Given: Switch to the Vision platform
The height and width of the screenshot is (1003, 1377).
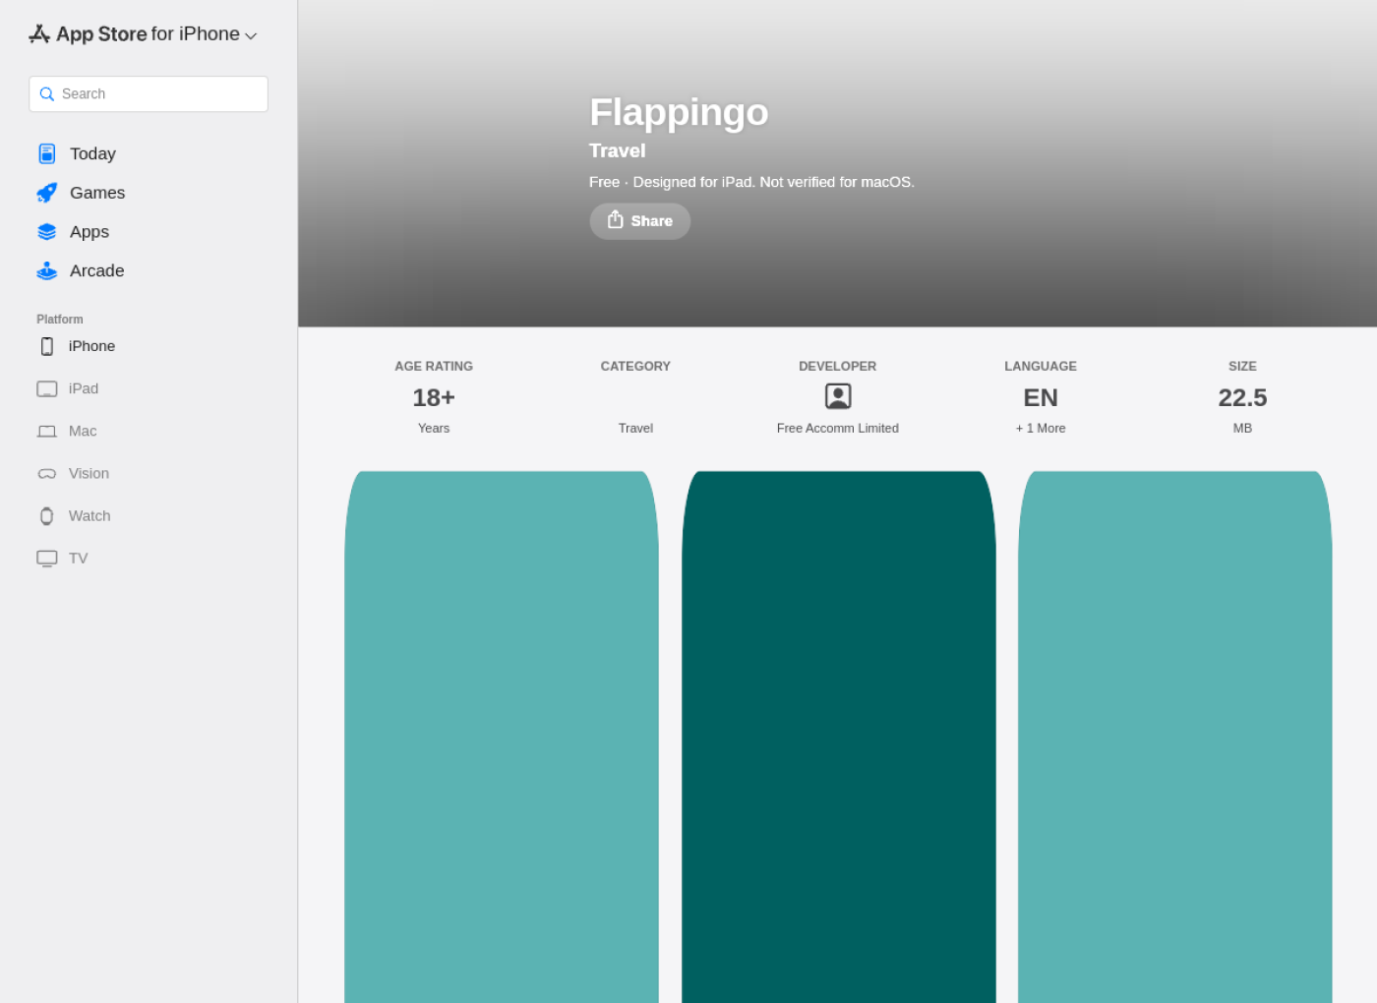Looking at the screenshot, I should pos(89,473).
